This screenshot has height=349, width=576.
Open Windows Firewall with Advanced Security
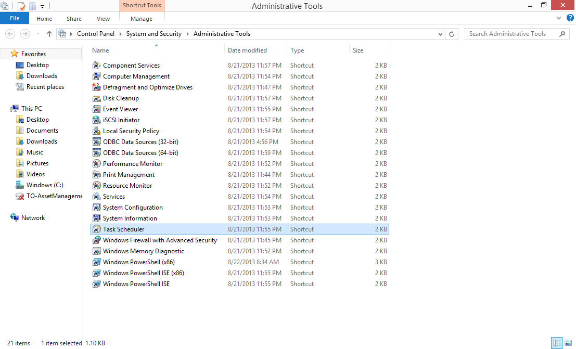click(x=155, y=240)
